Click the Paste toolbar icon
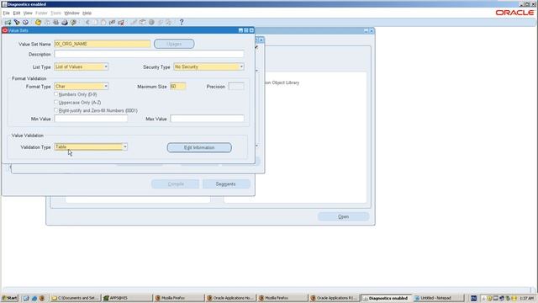The width and height of the screenshot is (538, 303). 103,23
